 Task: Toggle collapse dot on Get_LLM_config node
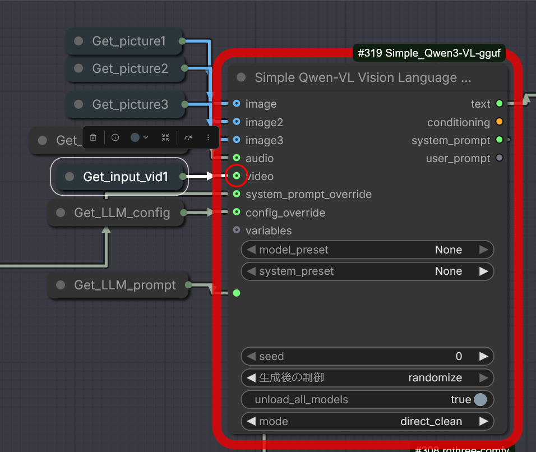(61, 213)
